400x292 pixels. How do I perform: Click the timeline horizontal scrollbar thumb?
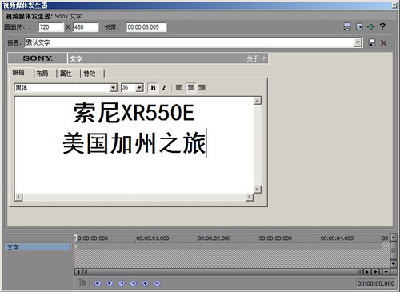(222, 272)
